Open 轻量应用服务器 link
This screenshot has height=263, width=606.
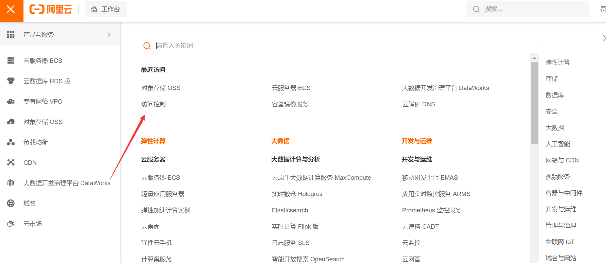(163, 194)
